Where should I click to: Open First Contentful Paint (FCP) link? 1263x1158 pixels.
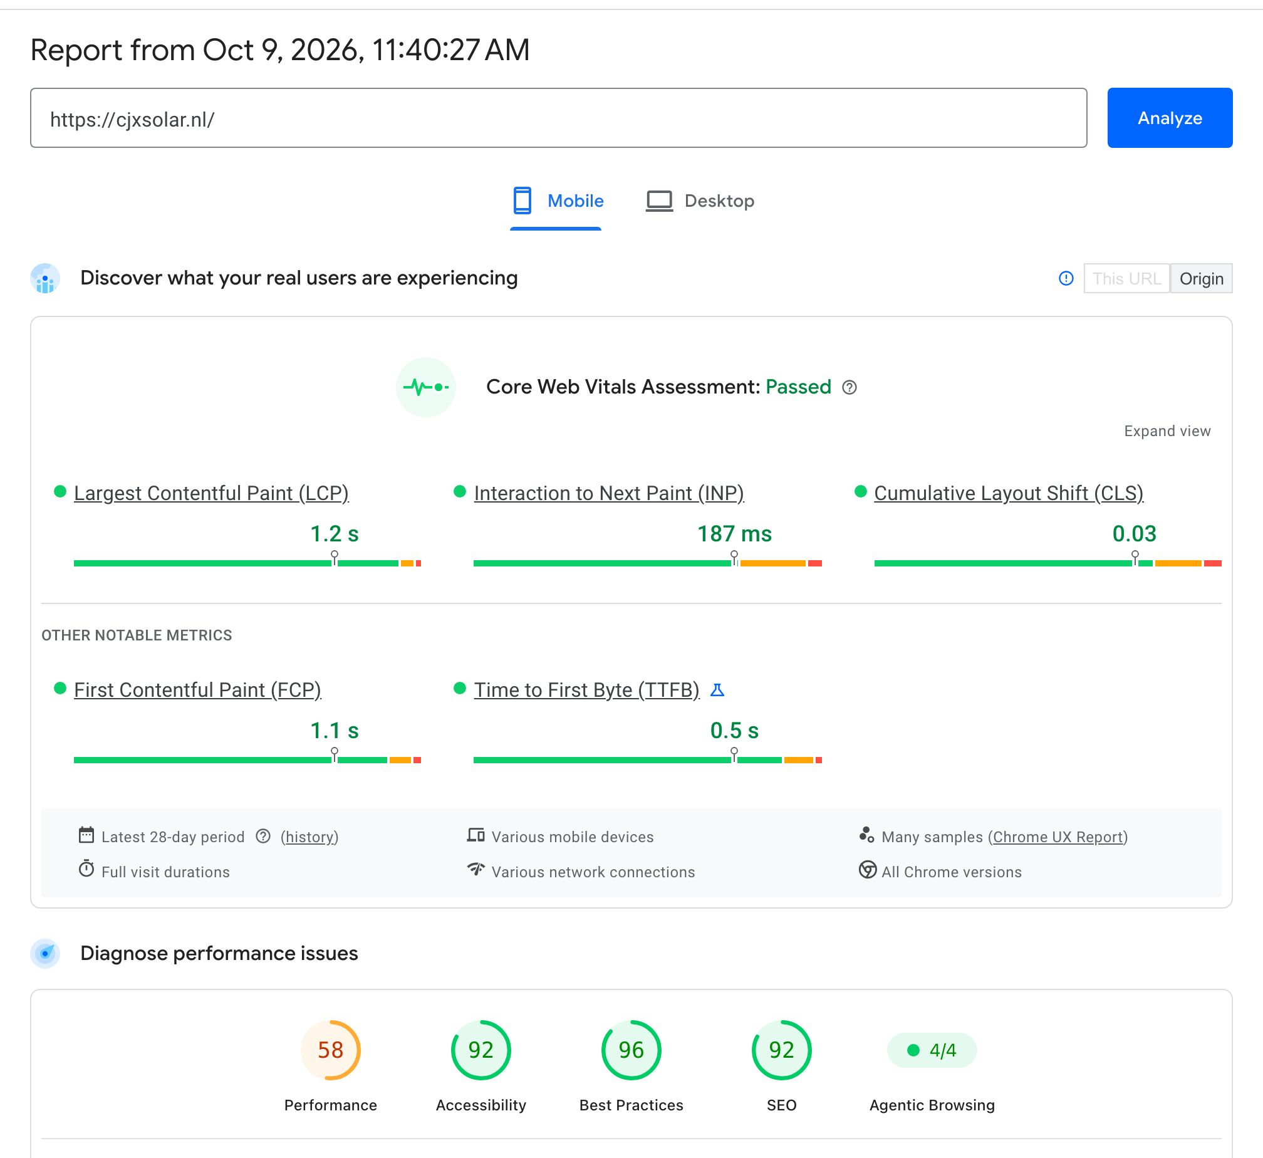tap(197, 690)
